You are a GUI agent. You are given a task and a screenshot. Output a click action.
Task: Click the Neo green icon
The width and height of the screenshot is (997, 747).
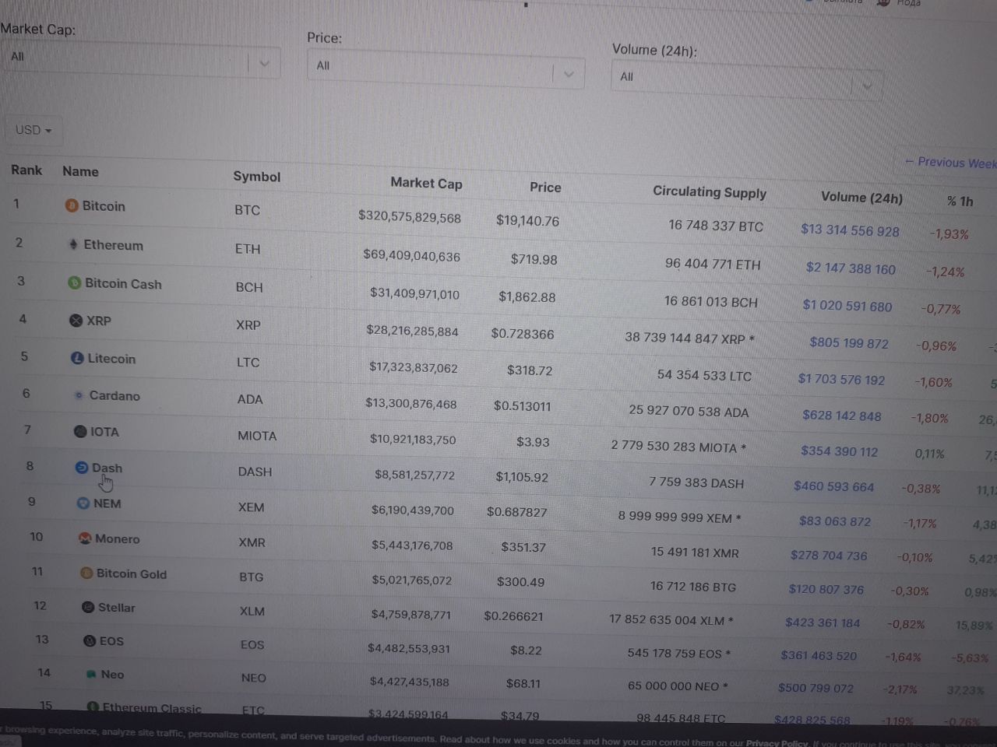tap(91, 674)
